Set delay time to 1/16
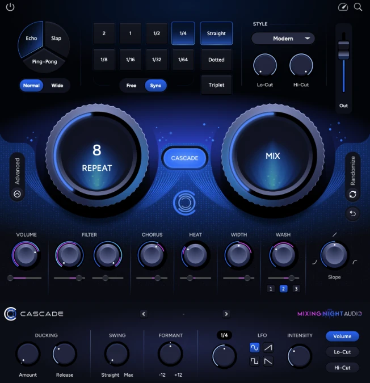370x383 pixels. point(130,60)
